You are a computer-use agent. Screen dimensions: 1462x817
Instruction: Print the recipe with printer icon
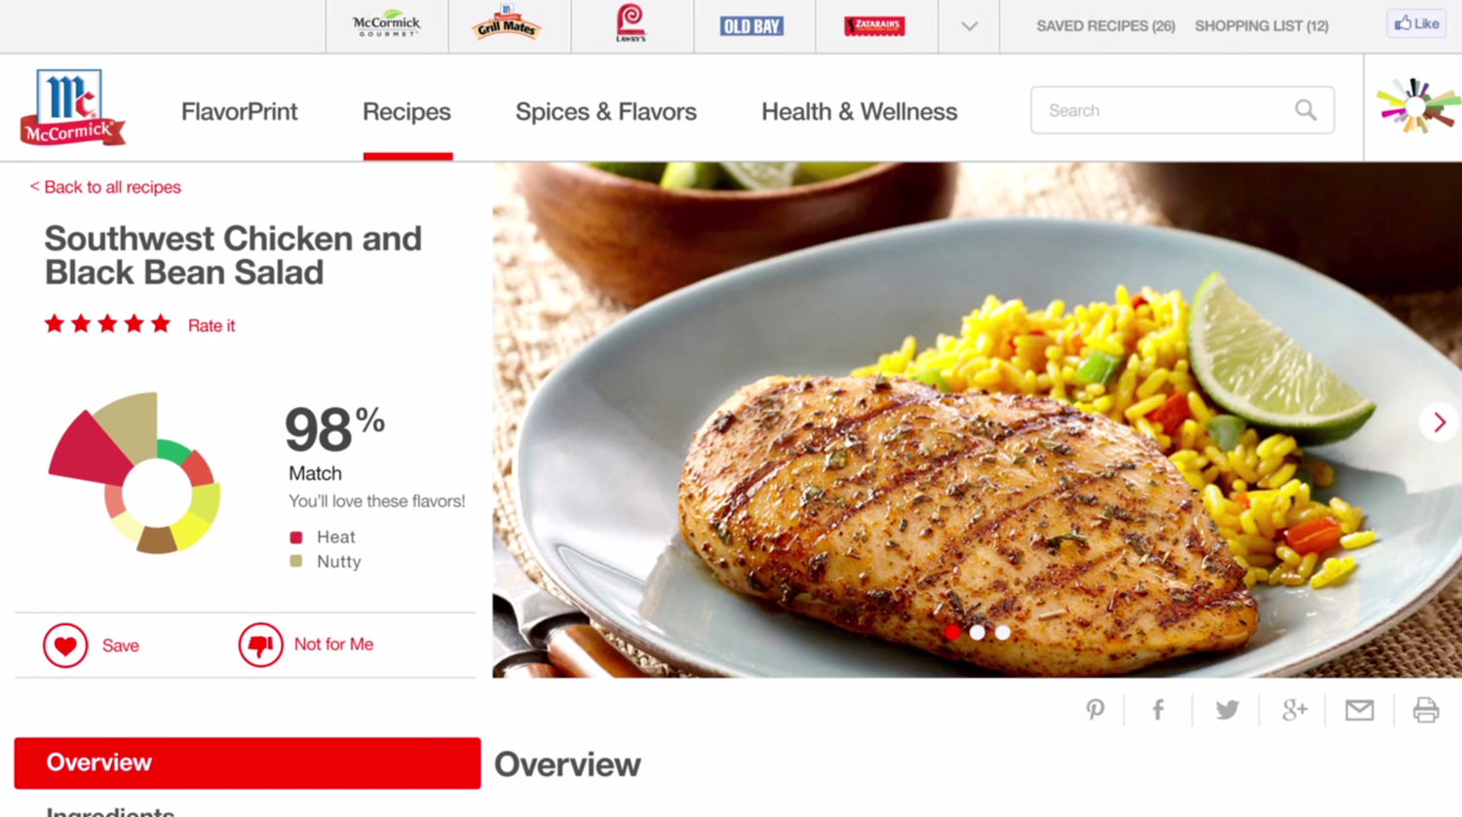[1426, 710]
